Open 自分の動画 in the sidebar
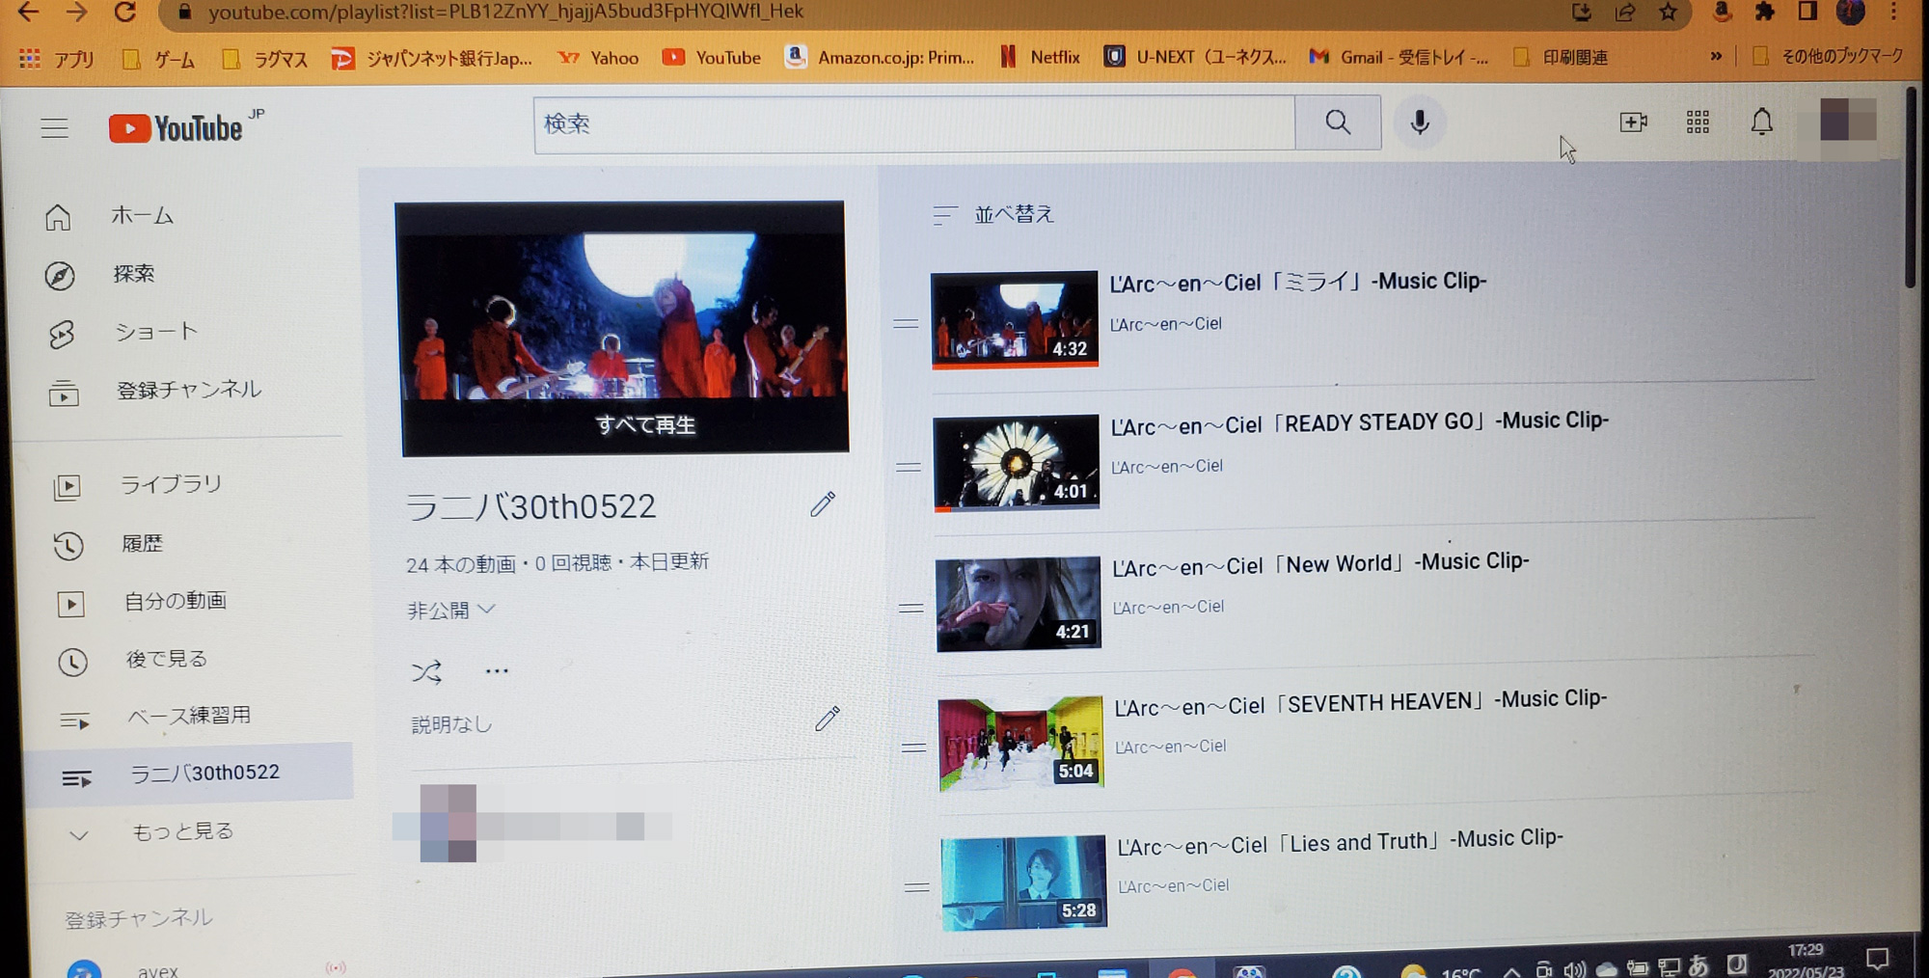This screenshot has width=1929, height=978. tap(175, 601)
